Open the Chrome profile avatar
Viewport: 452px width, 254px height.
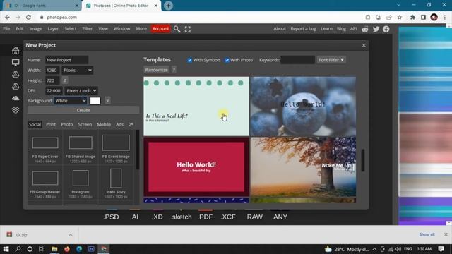434,17
